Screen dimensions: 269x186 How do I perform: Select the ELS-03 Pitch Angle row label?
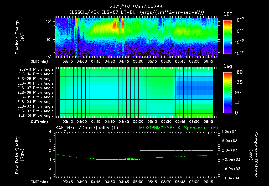(36, 106)
